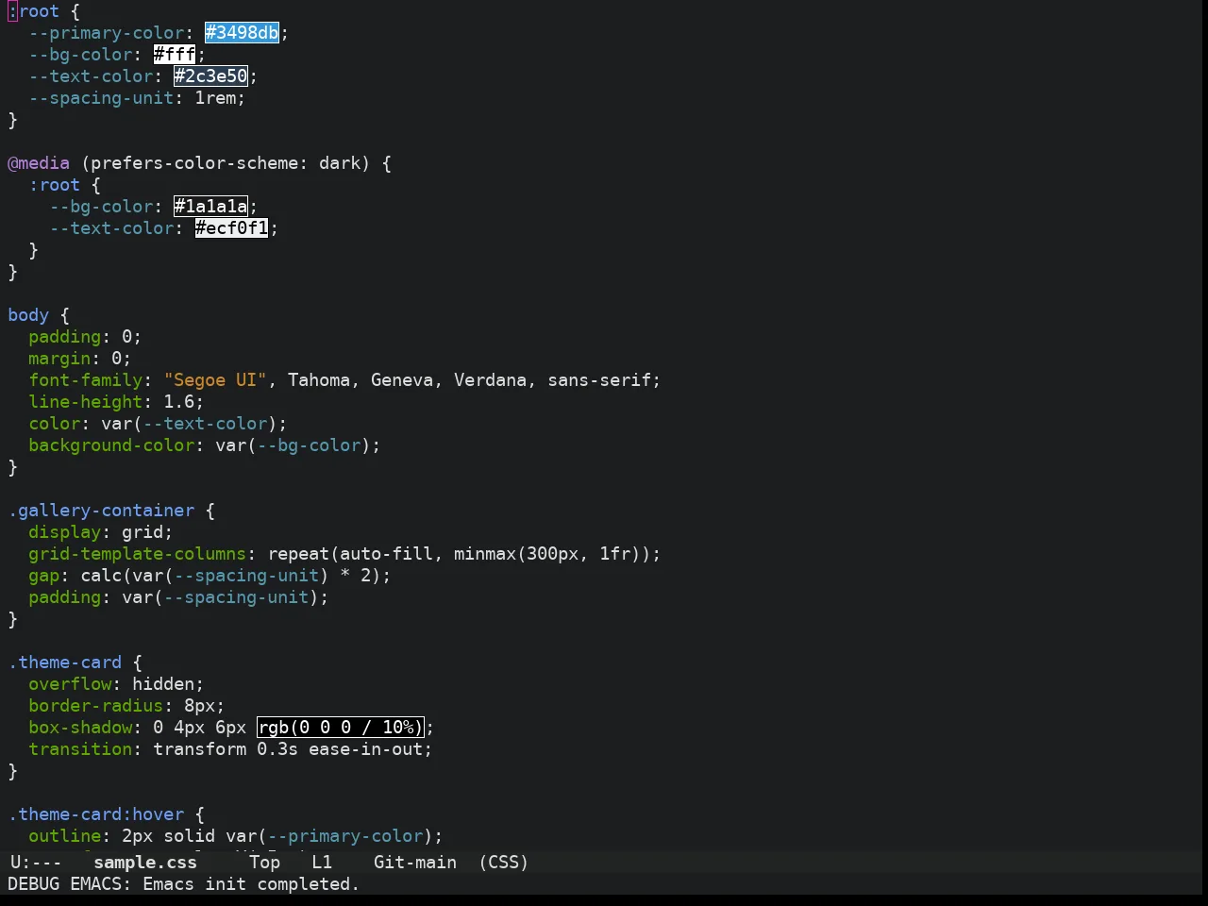
Task: Click 'display' property in gallery container
Action: point(65,532)
